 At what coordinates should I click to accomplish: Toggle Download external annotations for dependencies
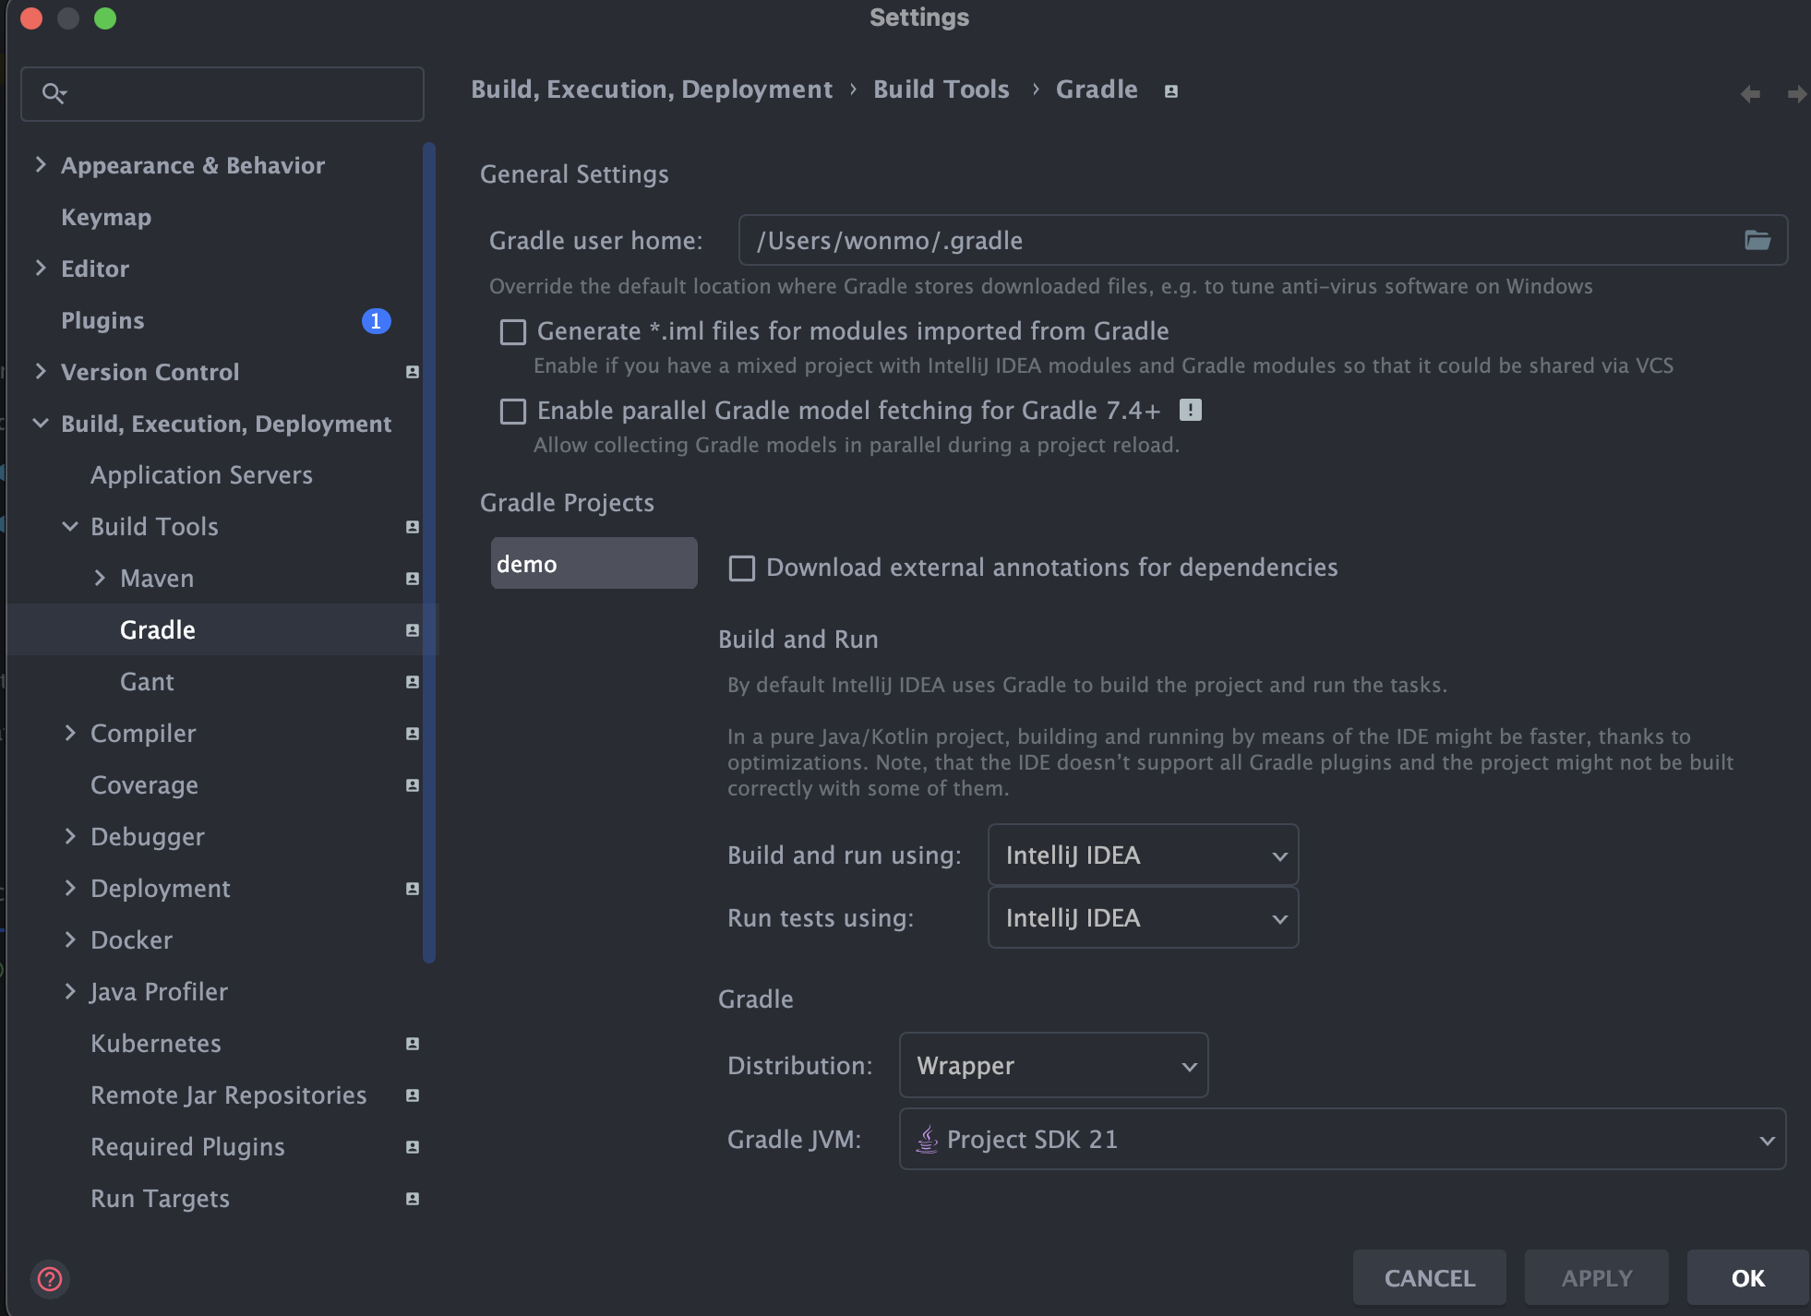pyautogui.click(x=742, y=568)
